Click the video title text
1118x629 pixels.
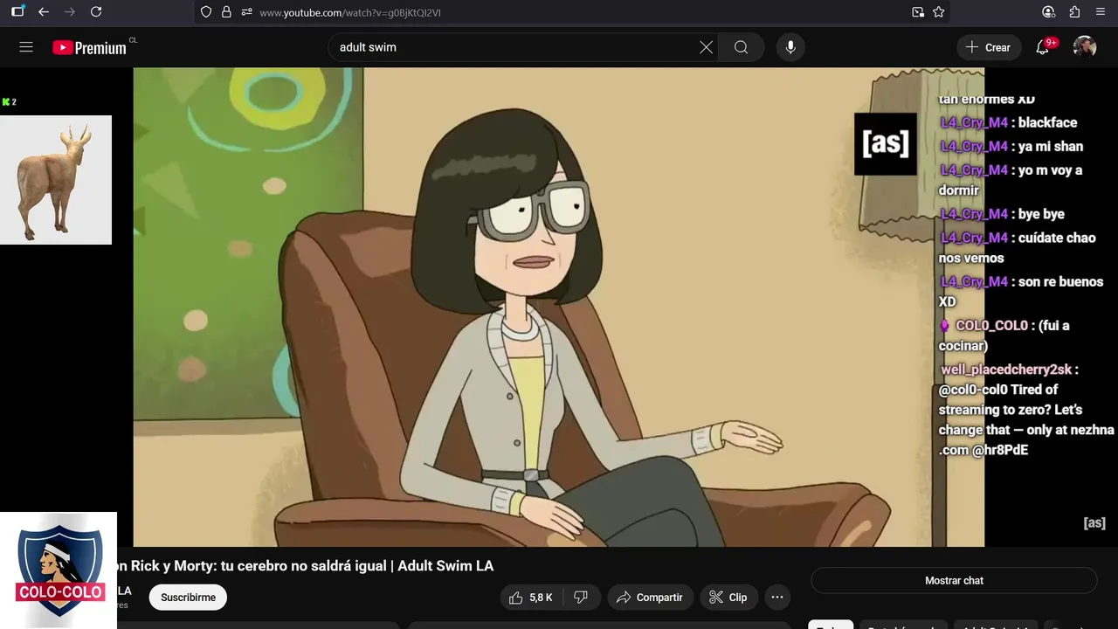(x=306, y=566)
